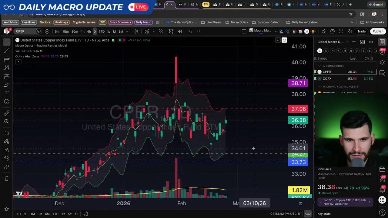This screenshot has height=218, width=388.
Task: Show more bookmarks via the double-chevron
Action: click(351, 22)
